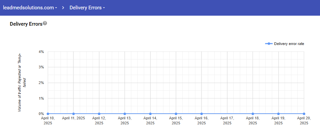Screen dimensions: 320x134
Task: Open the leadmedsolutions.com domain dropdown
Action: 30,8
